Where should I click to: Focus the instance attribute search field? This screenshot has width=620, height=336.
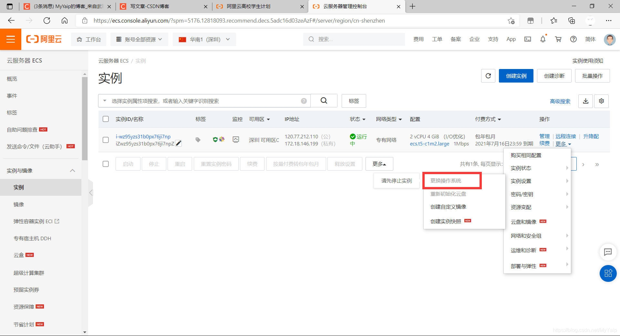point(204,101)
